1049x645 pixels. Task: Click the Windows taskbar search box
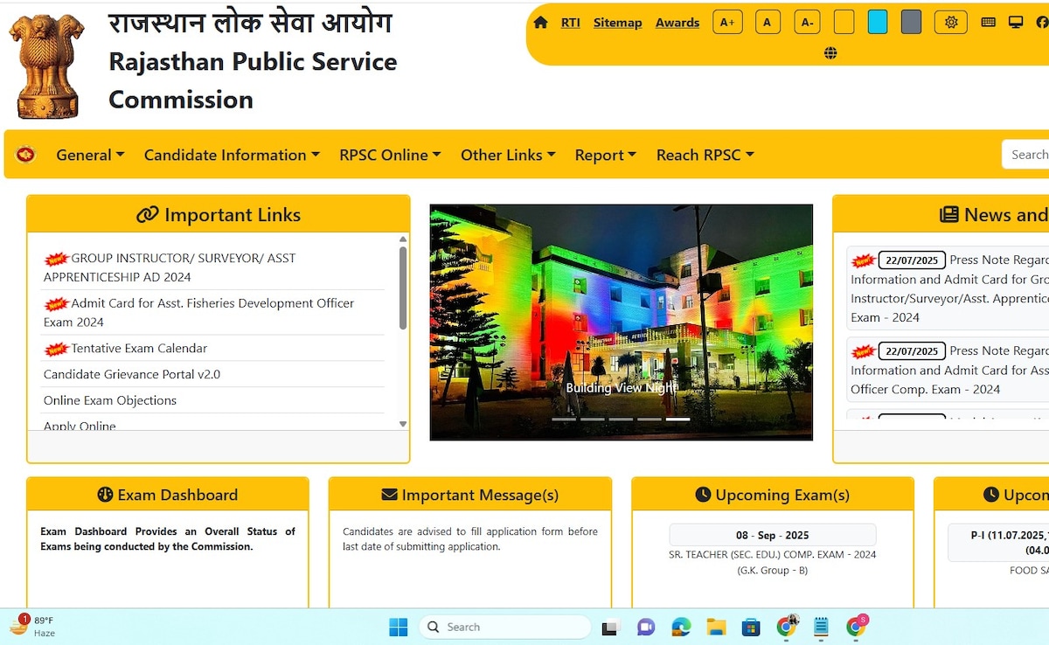tap(505, 627)
